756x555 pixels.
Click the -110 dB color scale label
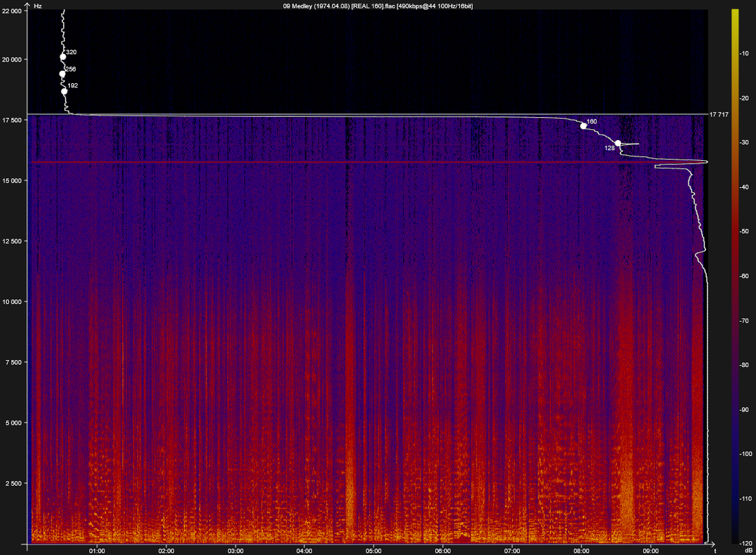pyautogui.click(x=746, y=499)
